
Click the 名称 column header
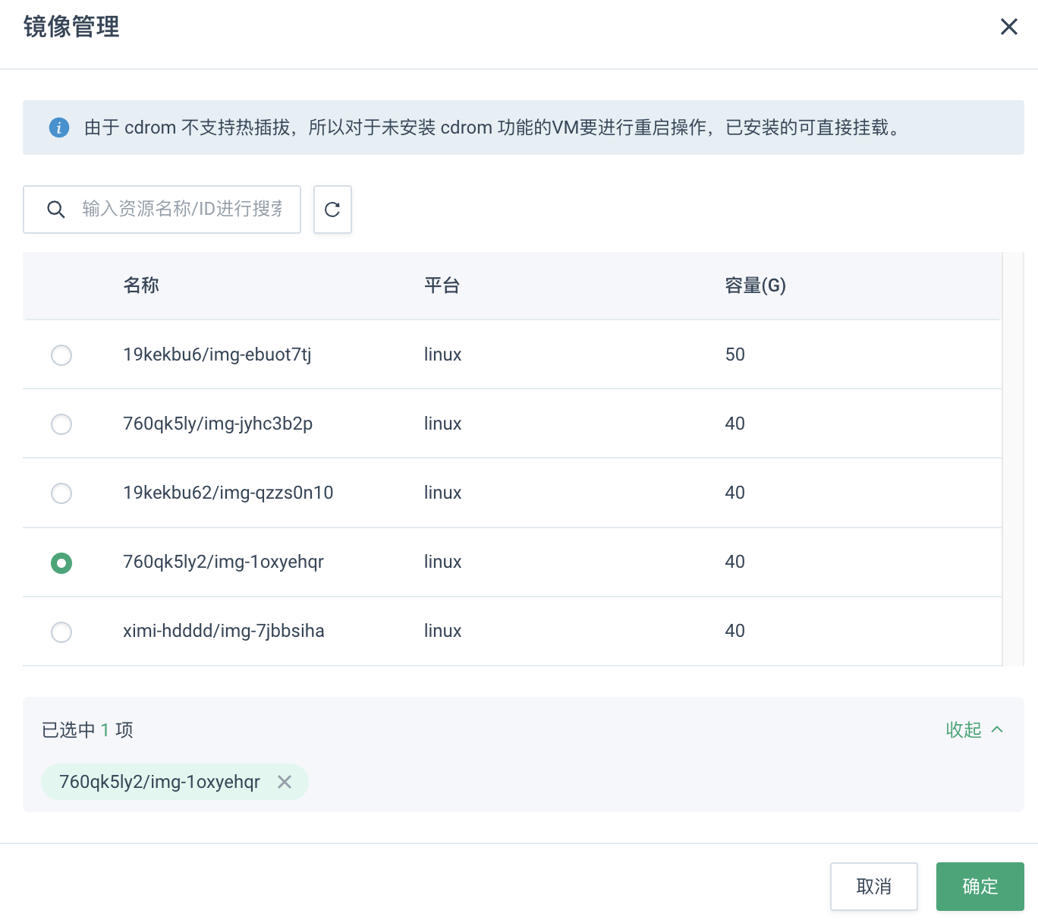pos(141,285)
